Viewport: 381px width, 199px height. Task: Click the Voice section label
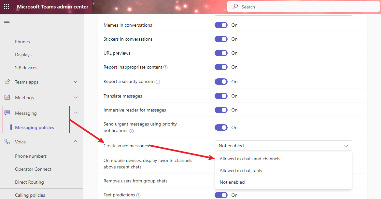pyautogui.click(x=21, y=142)
